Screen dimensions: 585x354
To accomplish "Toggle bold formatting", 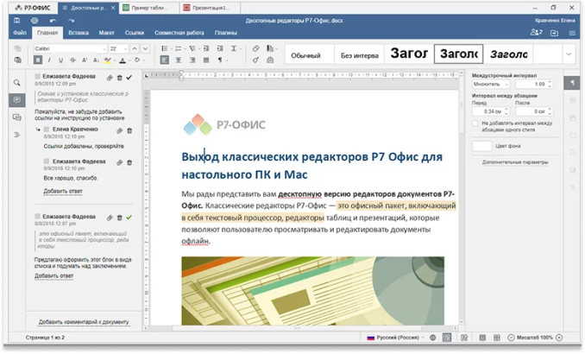I will [x=38, y=60].
